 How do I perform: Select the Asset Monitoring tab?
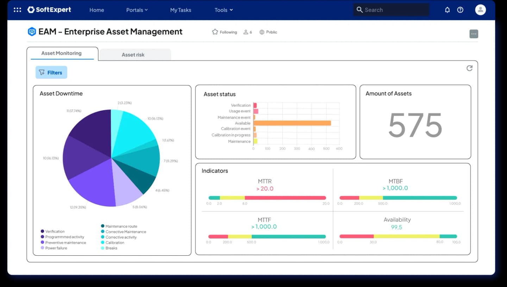pos(62,53)
